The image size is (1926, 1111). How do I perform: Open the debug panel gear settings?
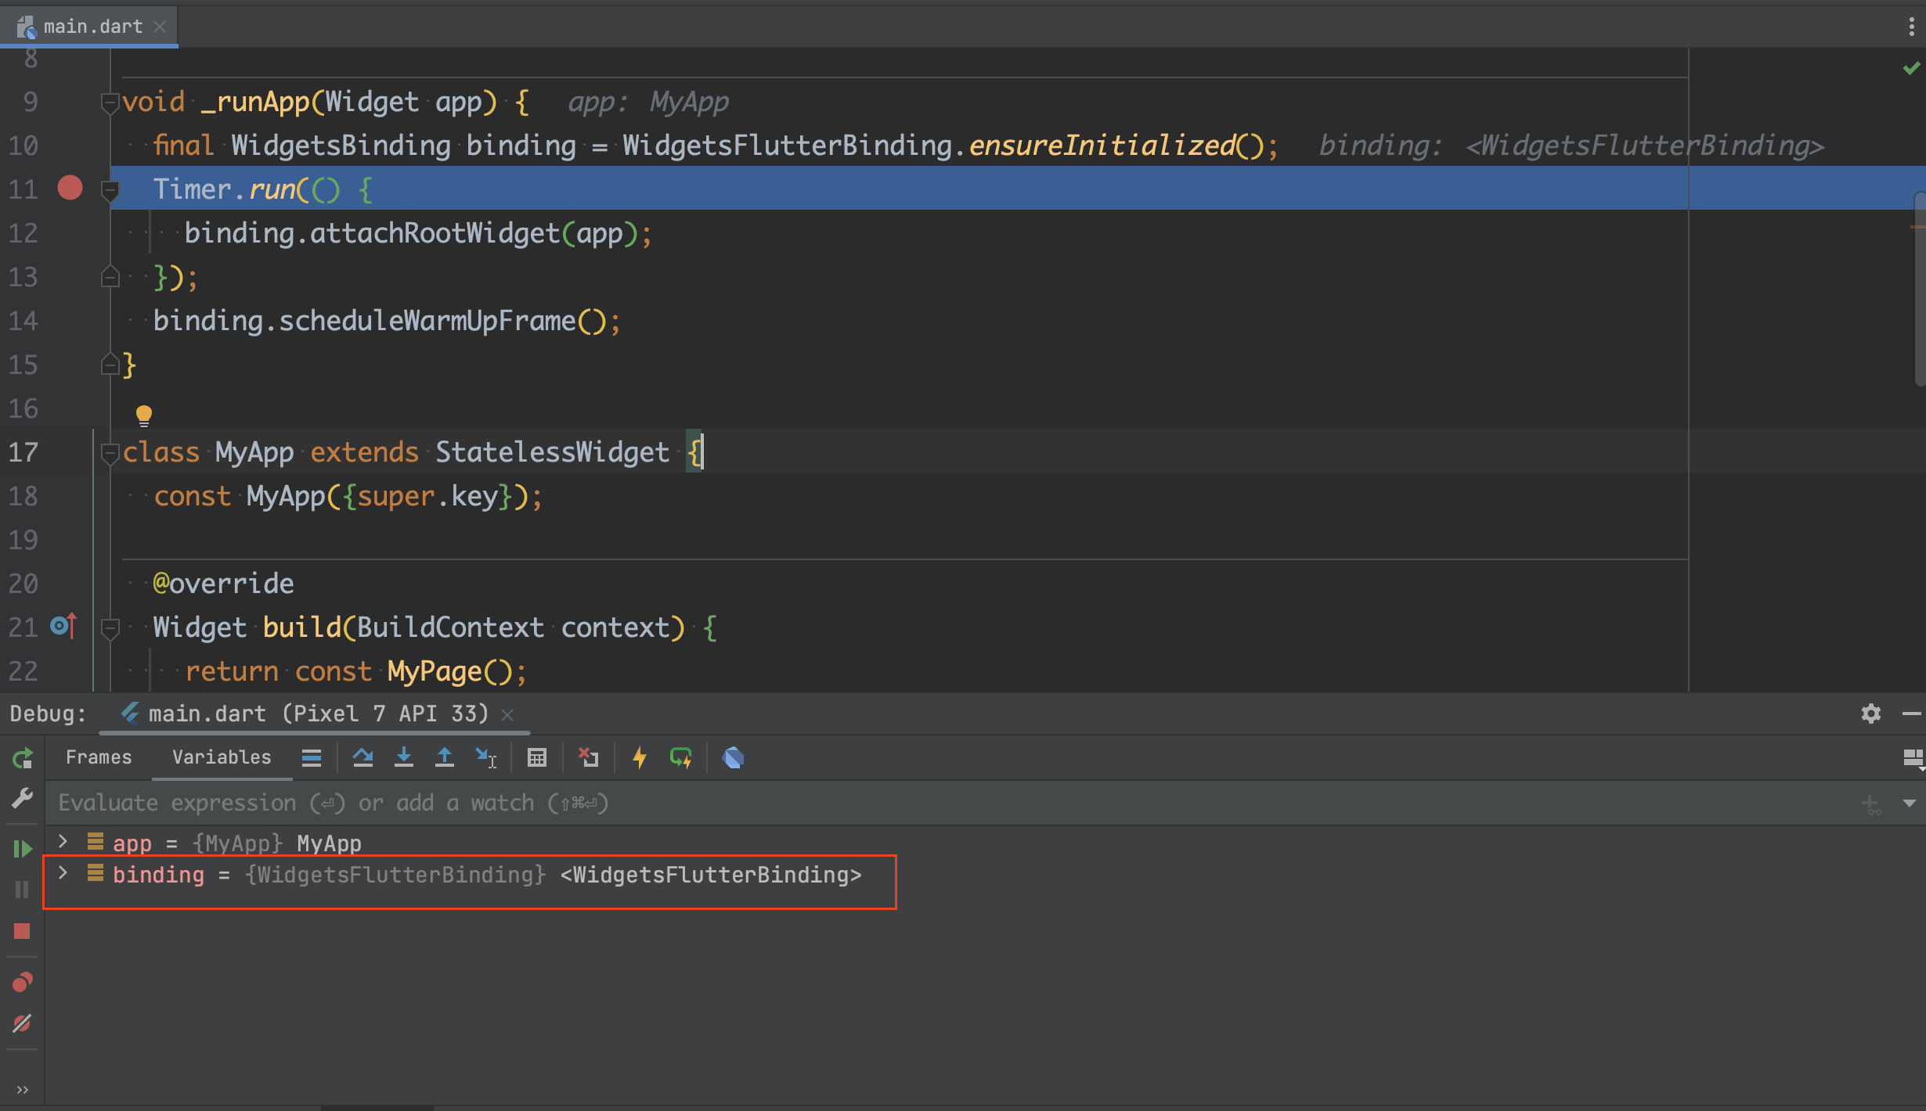pos(1871,714)
